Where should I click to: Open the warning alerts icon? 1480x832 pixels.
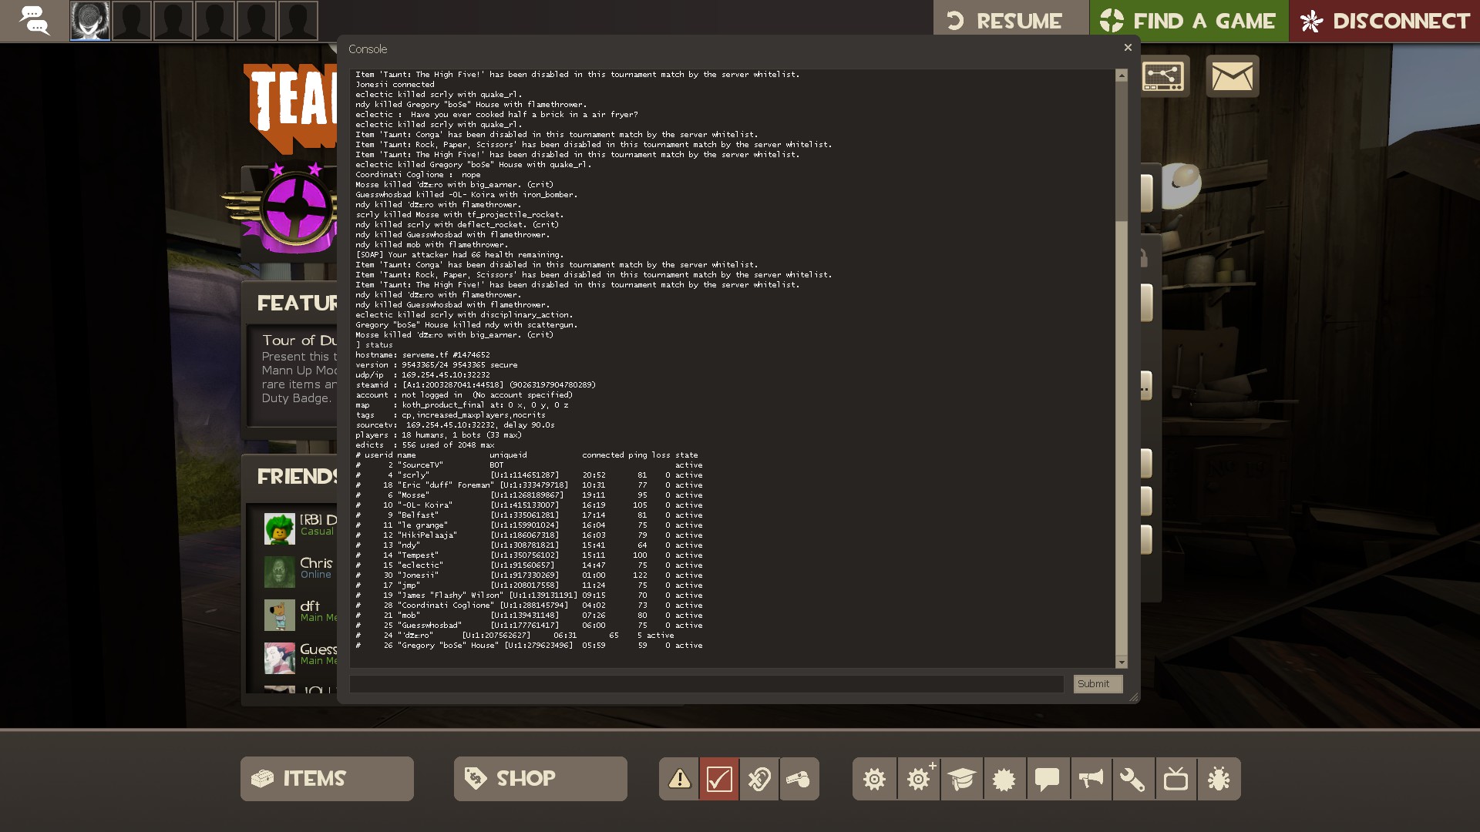click(679, 779)
